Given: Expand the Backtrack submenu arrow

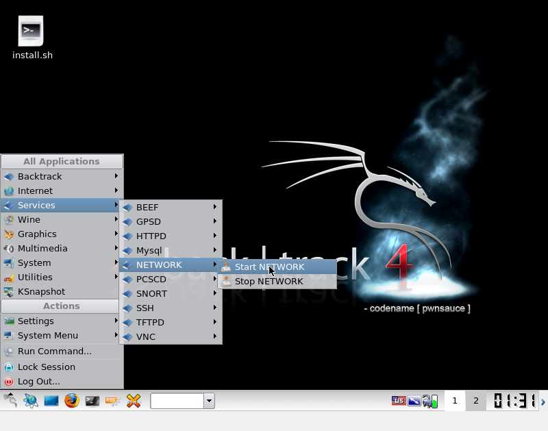Looking at the screenshot, I should point(116,176).
